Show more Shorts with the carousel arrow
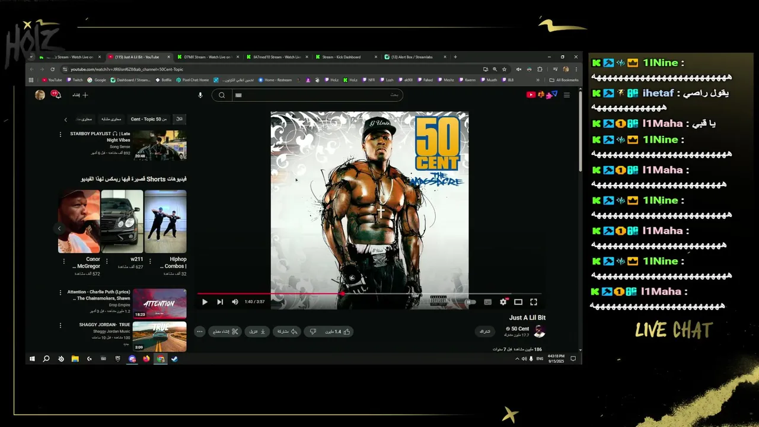The image size is (759, 427). point(59,228)
